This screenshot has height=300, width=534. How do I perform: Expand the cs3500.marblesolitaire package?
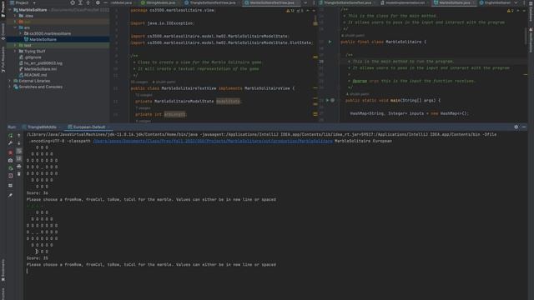click(20, 33)
